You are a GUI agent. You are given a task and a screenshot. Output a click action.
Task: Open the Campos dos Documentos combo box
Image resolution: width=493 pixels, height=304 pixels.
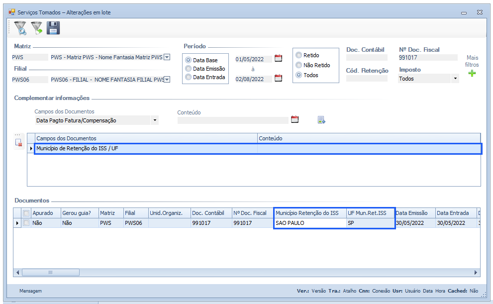pyautogui.click(x=155, y=120)
